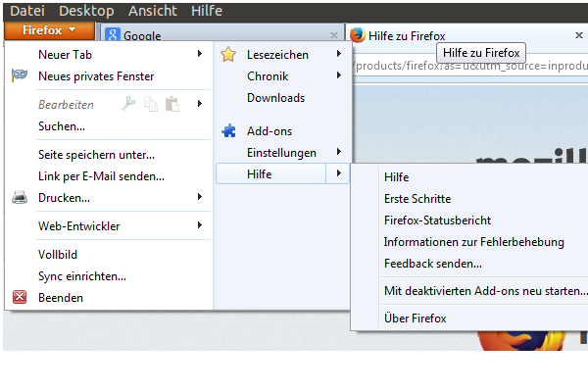Select Beenden to quit Firefox
This screenshot has height=392, width=588.
coord(61,298)
